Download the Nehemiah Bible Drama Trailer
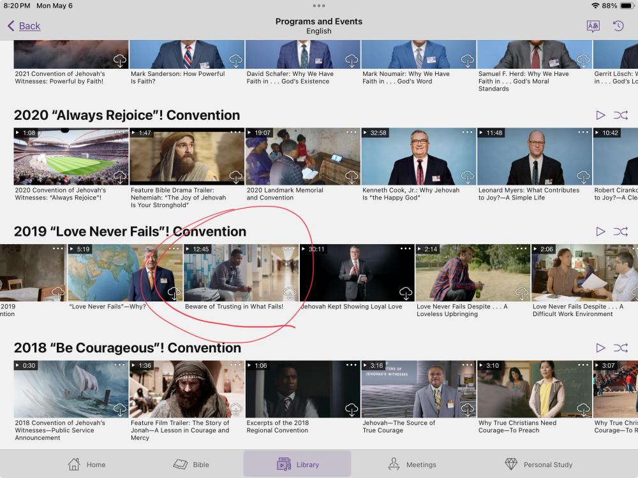This screenshot has width=638, height=478. (235, 177)
